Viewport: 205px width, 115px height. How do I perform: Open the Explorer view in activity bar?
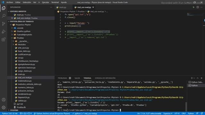pyautogui.click(x=4, y=8)
